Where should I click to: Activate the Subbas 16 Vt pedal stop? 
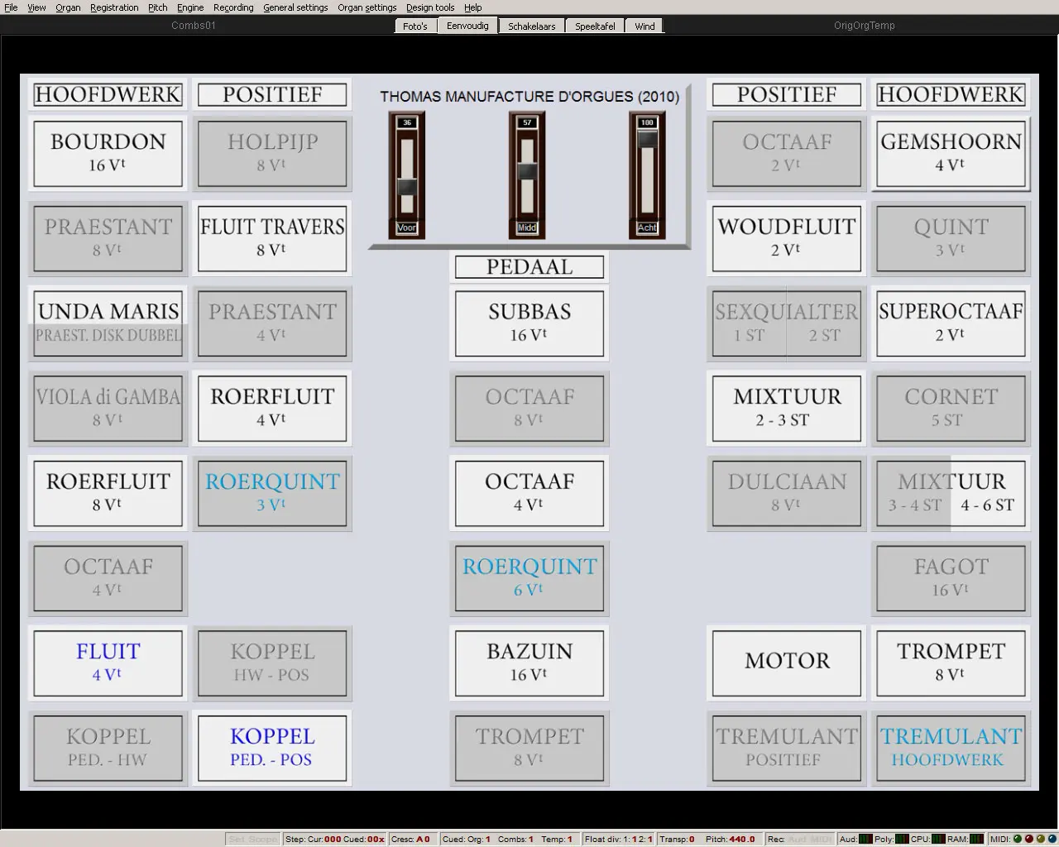pyautogui.click(x=529, y=322)
